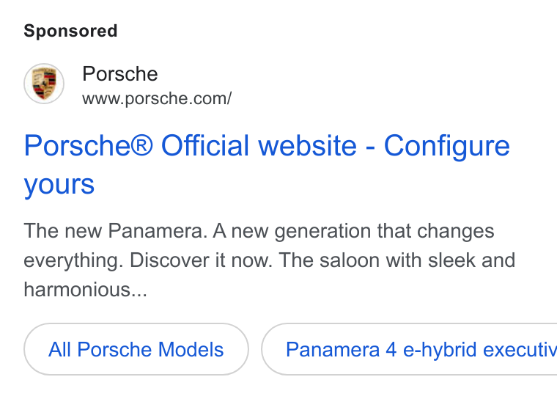The height and width of the screenshot is (399, 557).
Task: Select the All Porsche Models chip
Action: (136, 349)
